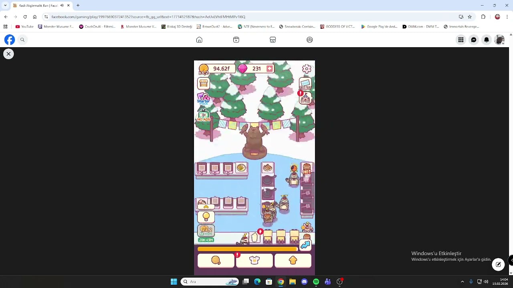Open the Starter Pack offer
Screen dimensions: 513x288
[x=204, y=99]
